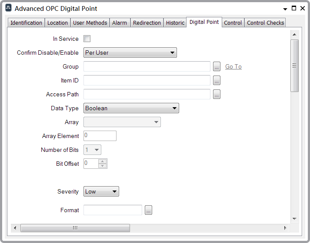Click the horizontal scrollbar right arrow
The image size is (310, 243).
(285, 228)
